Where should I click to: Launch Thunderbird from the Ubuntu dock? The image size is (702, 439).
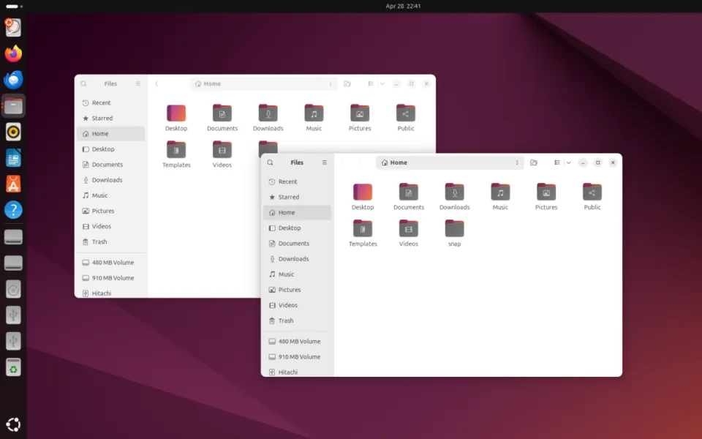pyautogui.click(x=13, y=80)
